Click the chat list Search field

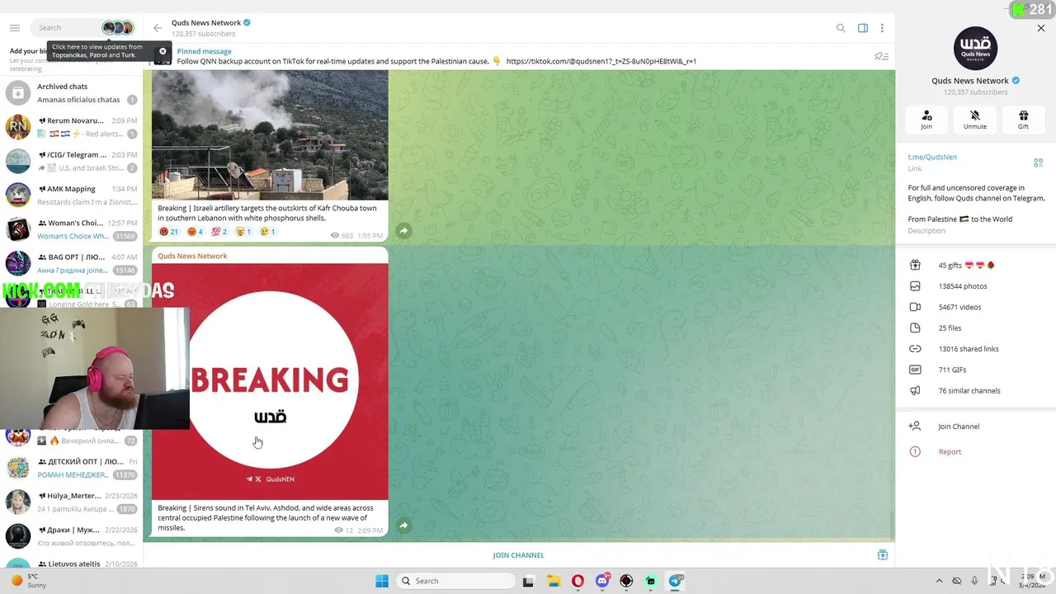68,28
